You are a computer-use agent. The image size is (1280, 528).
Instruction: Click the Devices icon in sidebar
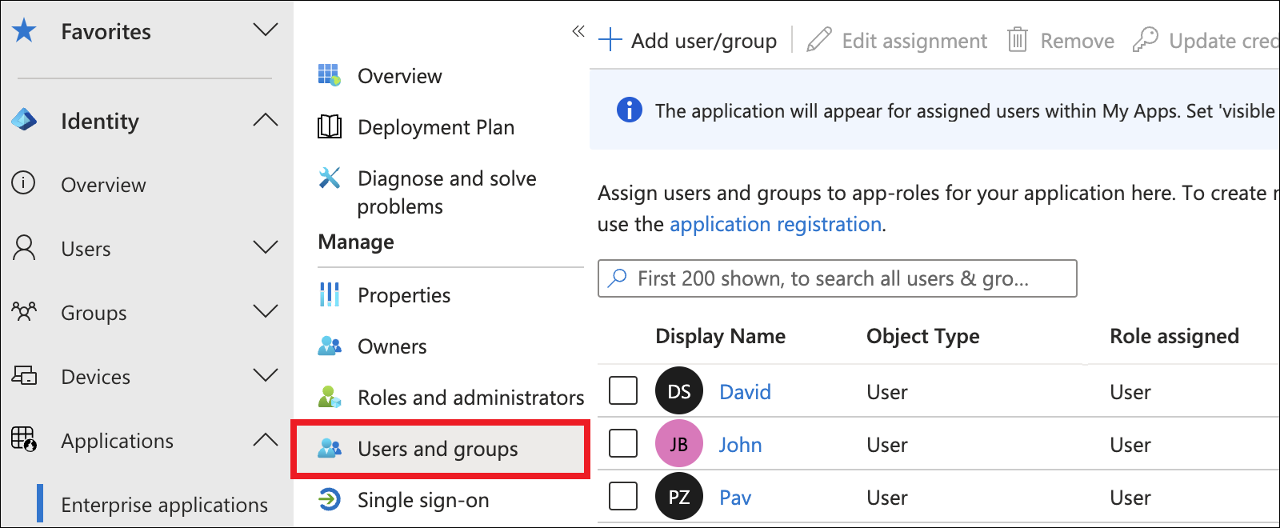24,375
